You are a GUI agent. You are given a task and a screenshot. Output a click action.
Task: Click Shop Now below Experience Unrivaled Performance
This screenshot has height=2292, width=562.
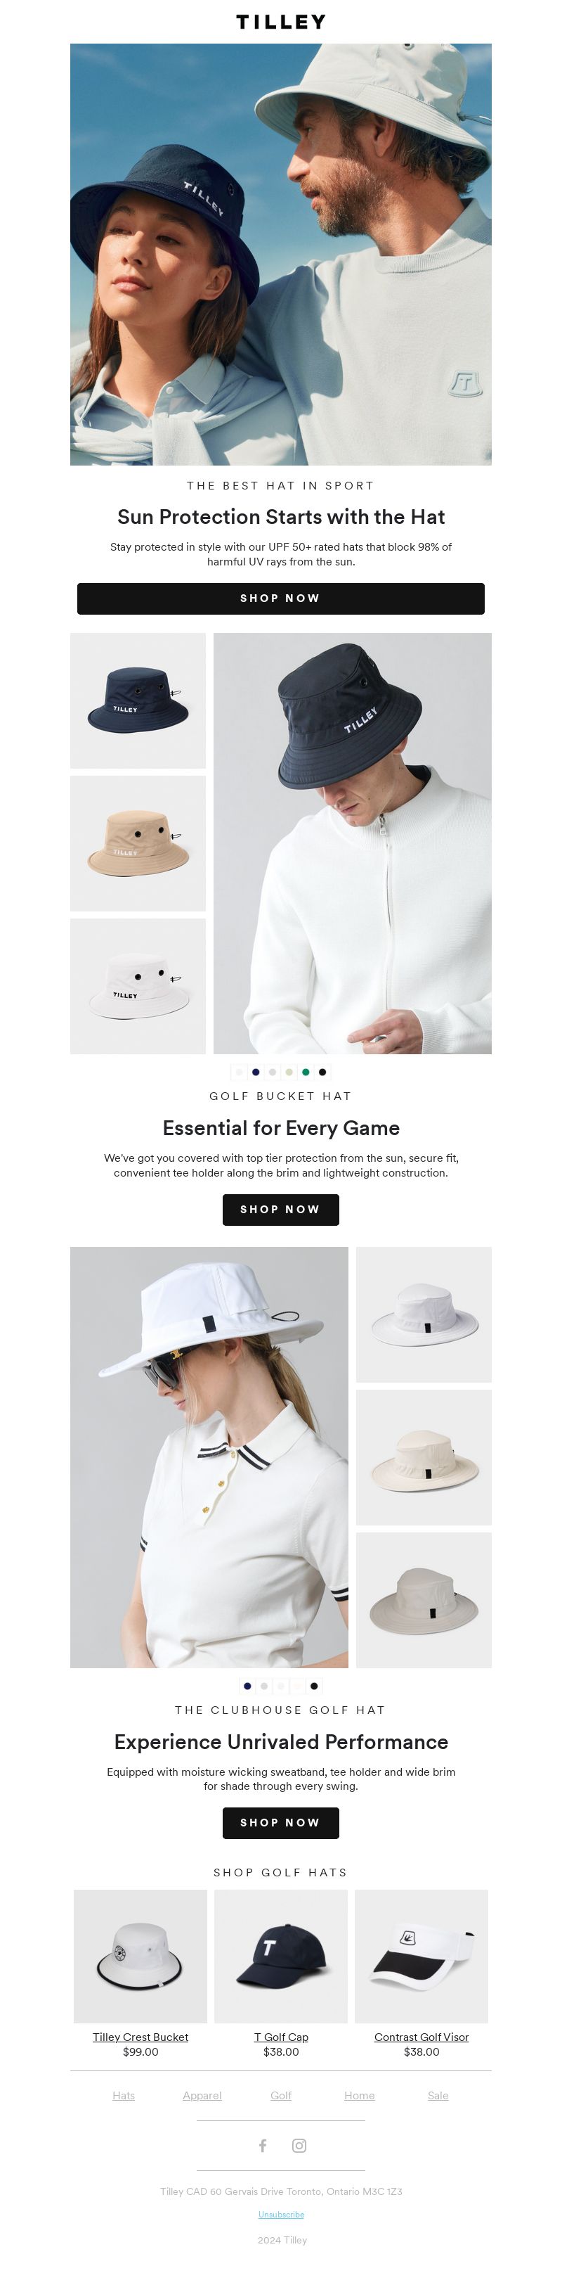[281, 1822]
